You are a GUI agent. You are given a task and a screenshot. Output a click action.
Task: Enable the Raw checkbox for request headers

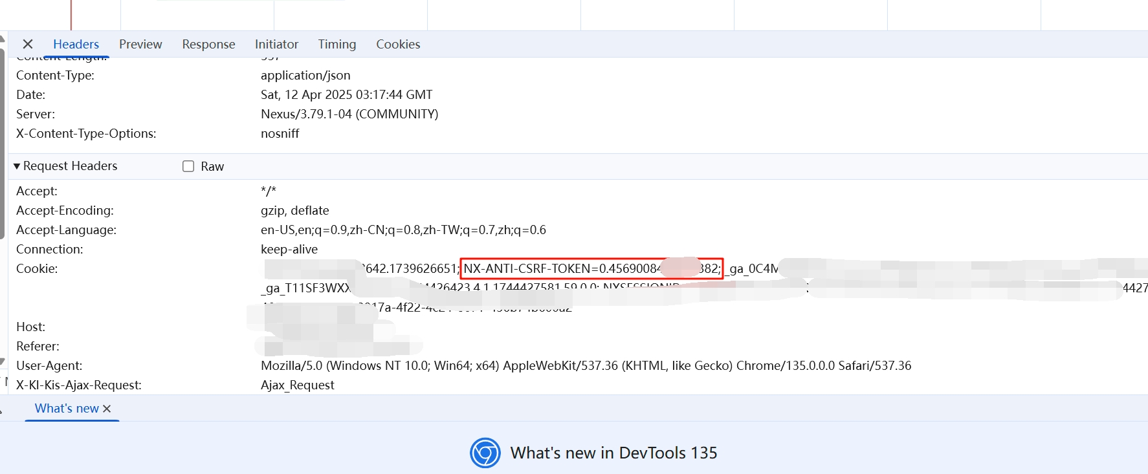pos(188,166)
